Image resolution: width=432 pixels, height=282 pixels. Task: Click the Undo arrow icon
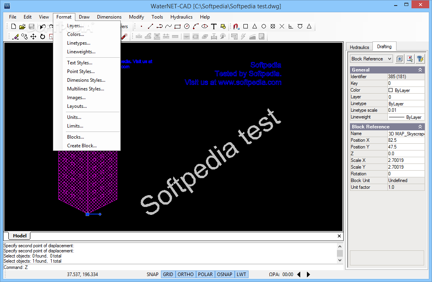(43, 26)
